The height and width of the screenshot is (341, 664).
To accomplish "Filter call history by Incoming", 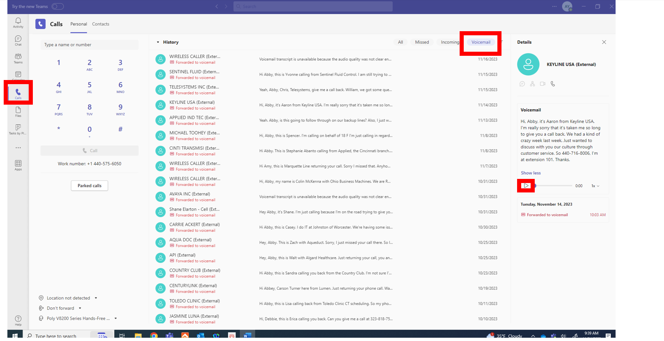I will (x=450, y=42).
